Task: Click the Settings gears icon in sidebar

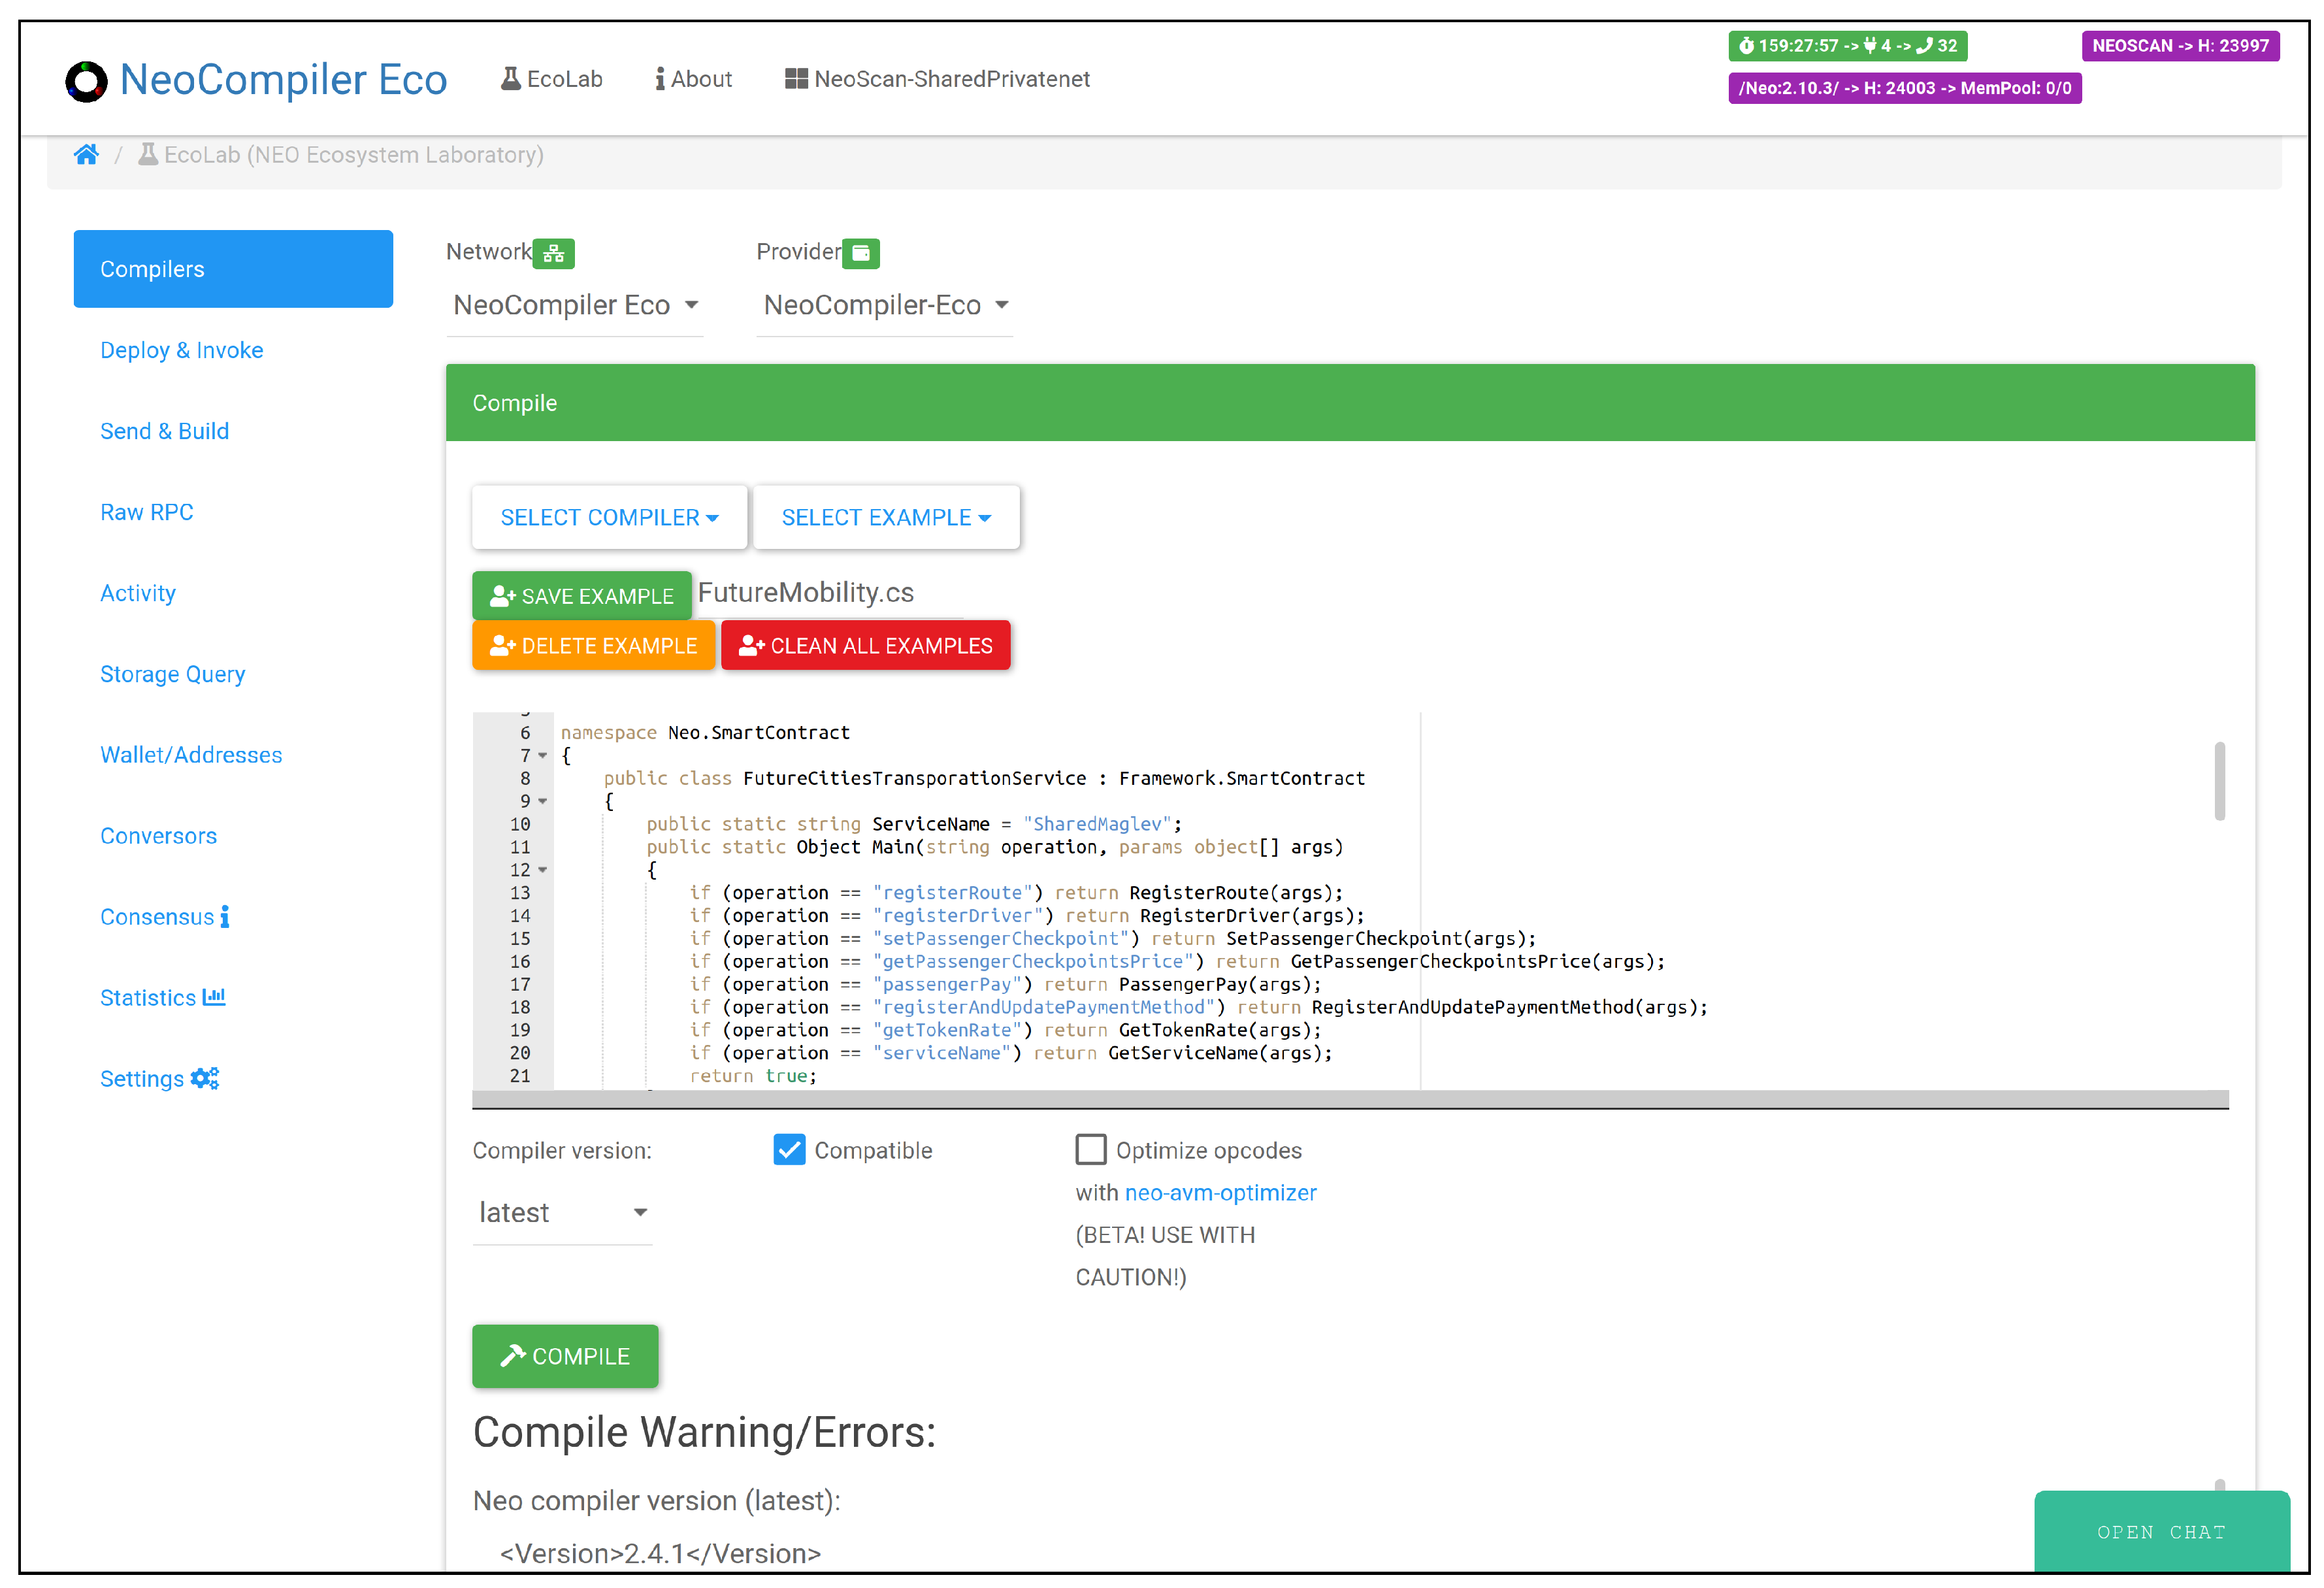Action: click(x=205, y=1078)
